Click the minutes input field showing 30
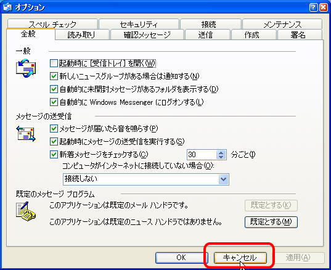Viewport: 331px width, 270px height. tap(202, 155)
